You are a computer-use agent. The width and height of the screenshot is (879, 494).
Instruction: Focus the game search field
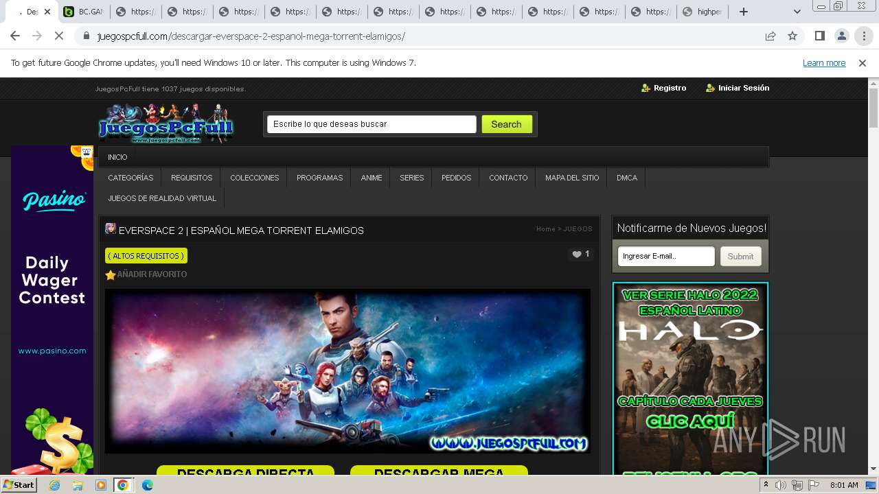(x=372, y=124)
